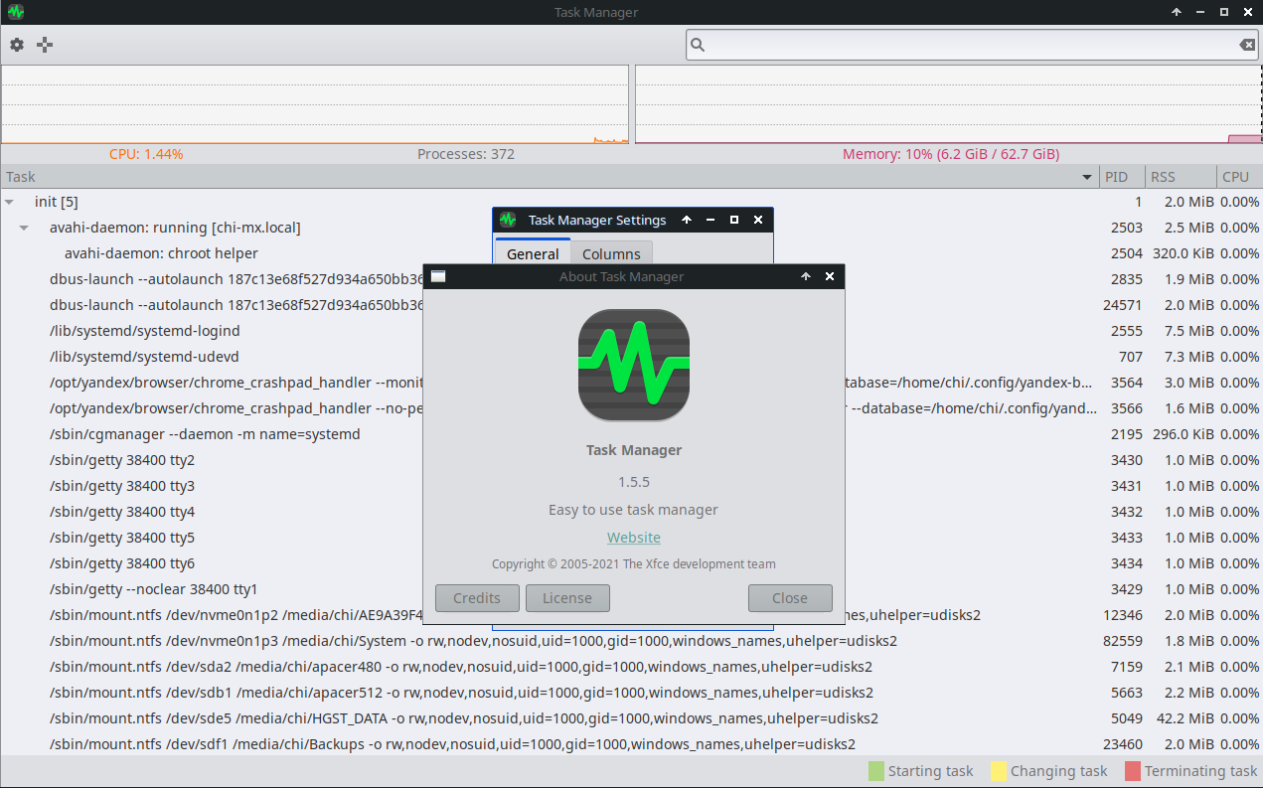Sort by Task column header
Screen dimensions: 1263x788
pos(550,177)
